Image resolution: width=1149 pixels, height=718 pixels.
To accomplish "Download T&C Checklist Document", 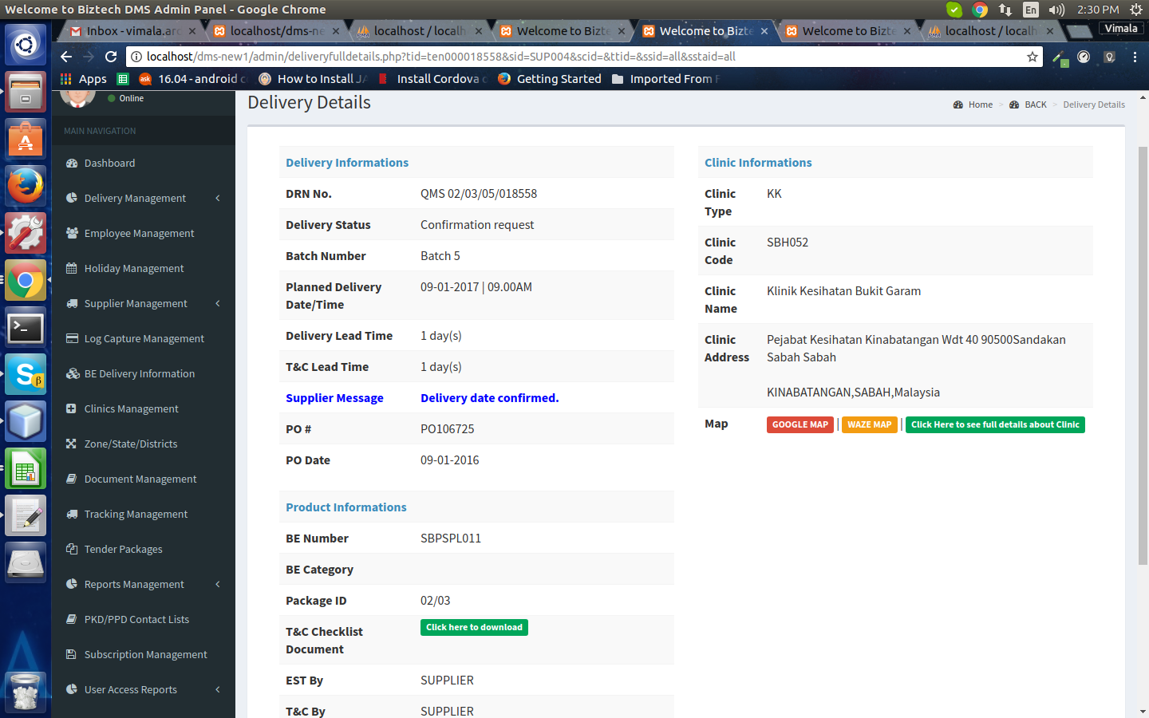I will pyautogui.click(x=474, y=627).
